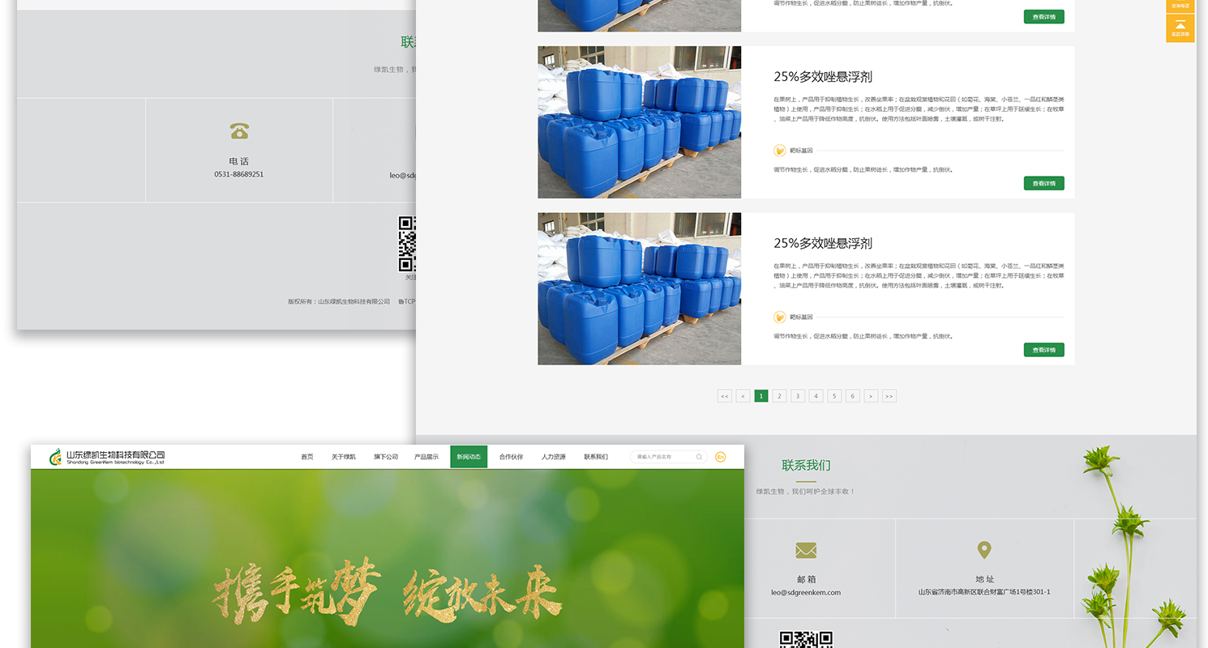The height and width of the screenshot is (648, 1208).
Task: Click the product name search input field
Action: (663, 457)
